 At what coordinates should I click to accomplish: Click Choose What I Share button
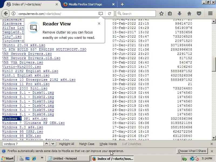point(192,151)
